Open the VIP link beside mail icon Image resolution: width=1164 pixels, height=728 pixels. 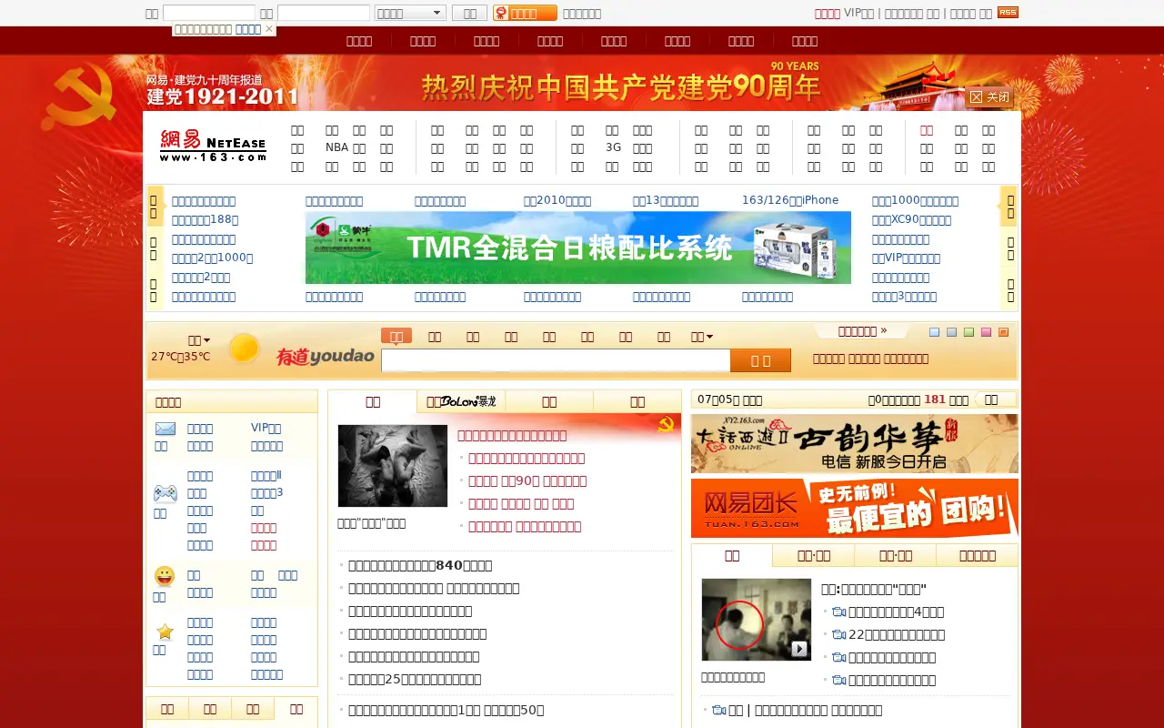tap(266, 428)
